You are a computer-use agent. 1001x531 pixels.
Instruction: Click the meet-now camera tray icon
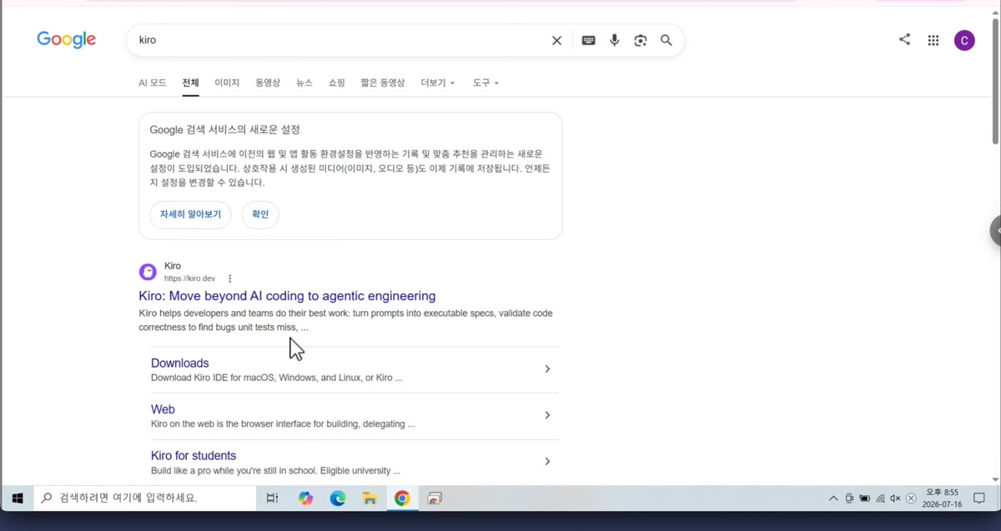[849, 498]
